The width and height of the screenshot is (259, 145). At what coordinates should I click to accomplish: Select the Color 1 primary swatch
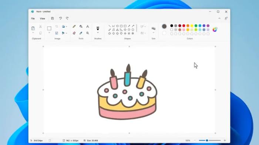pyautogui.click(x=164, y=26)
